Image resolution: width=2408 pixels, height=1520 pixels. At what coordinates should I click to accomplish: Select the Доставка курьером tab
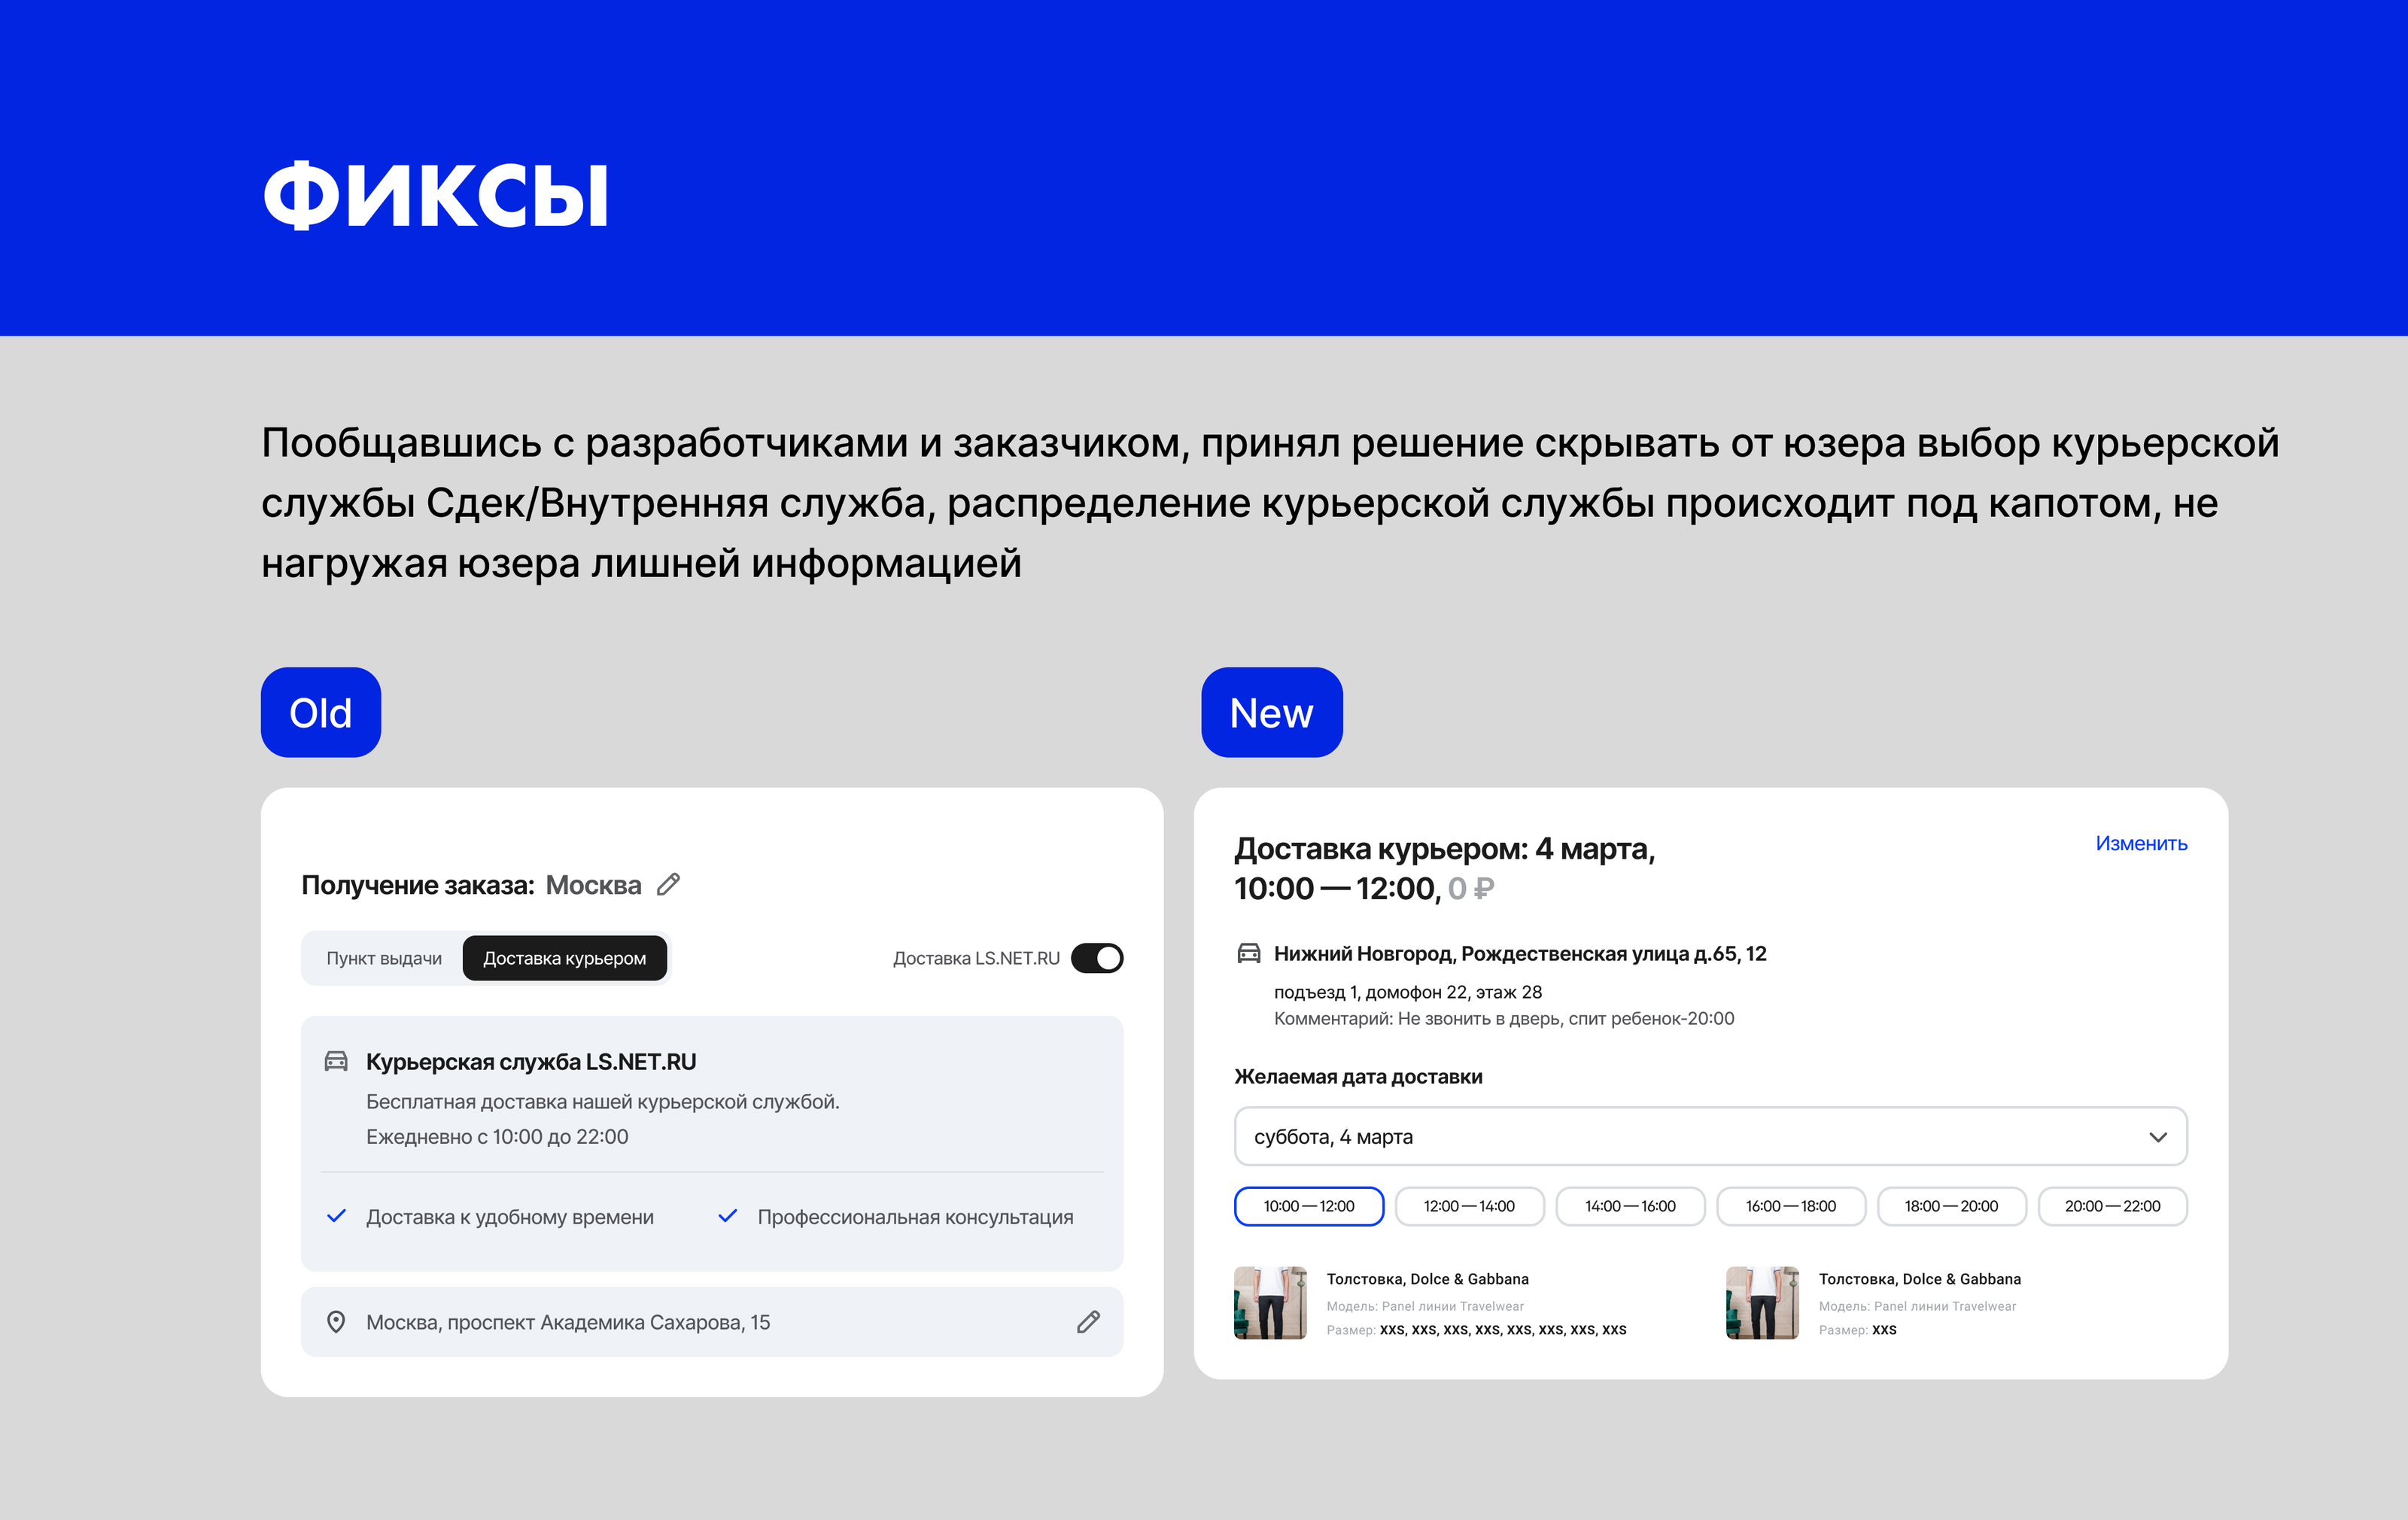click(x=564, y=958)
